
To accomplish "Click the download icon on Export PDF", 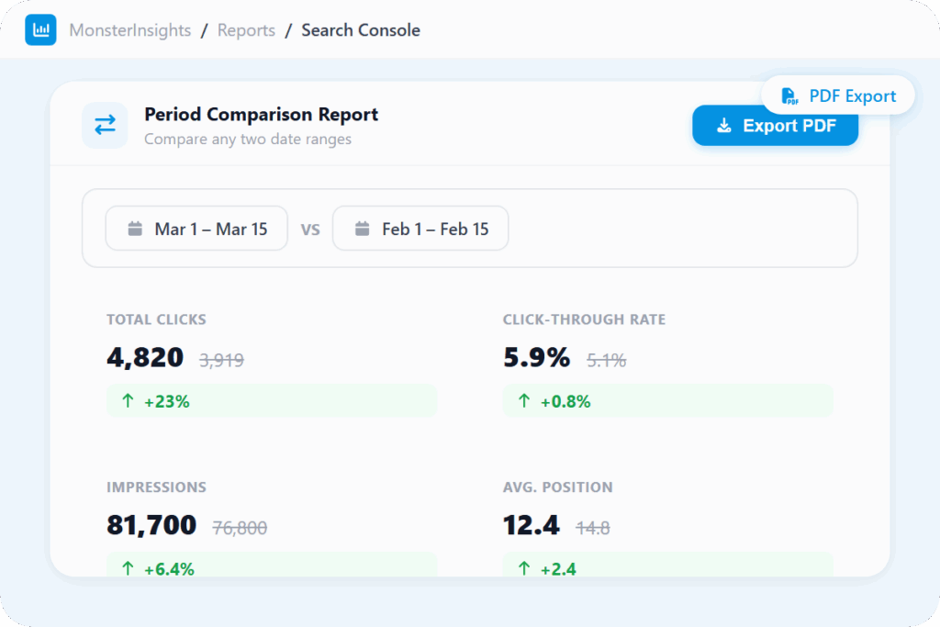I will point(724,126).
